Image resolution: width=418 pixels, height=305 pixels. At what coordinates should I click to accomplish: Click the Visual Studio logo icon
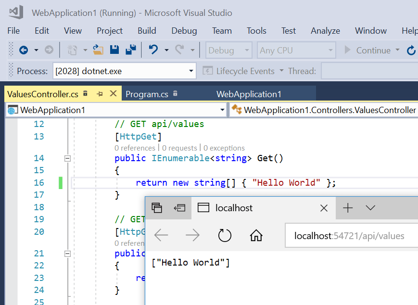[16, 12]
